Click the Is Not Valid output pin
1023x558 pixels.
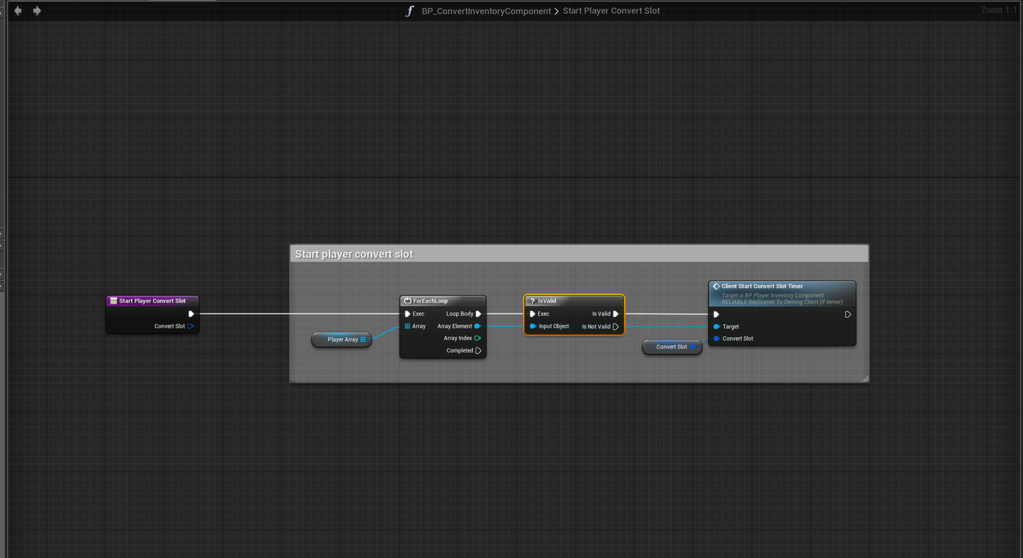pos(615,327)
